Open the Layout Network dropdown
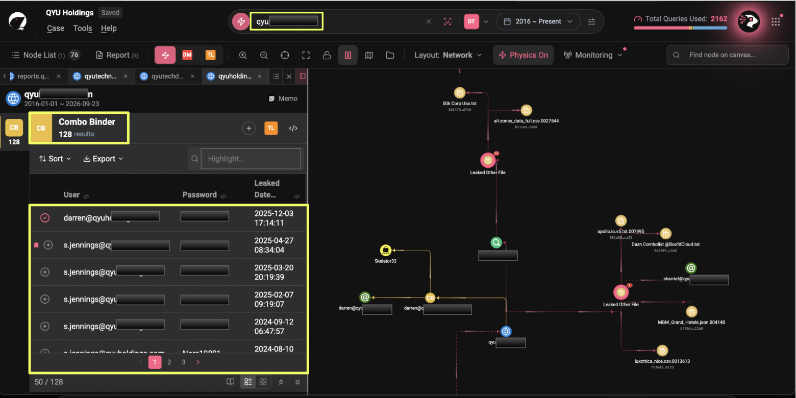Viewport: 796px width, 398px height. point(448,55)
